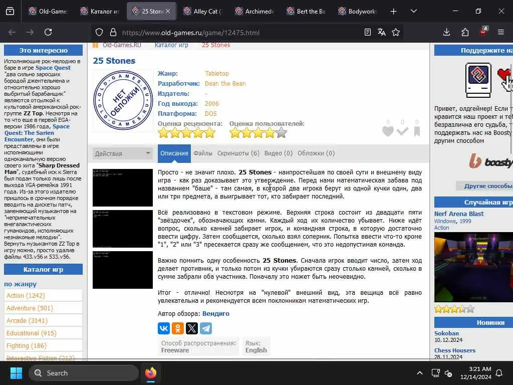The width and height of the screenshot is (513, 385).
Task: Open the second game screenshot thumbnail
Action: point(123,229)
